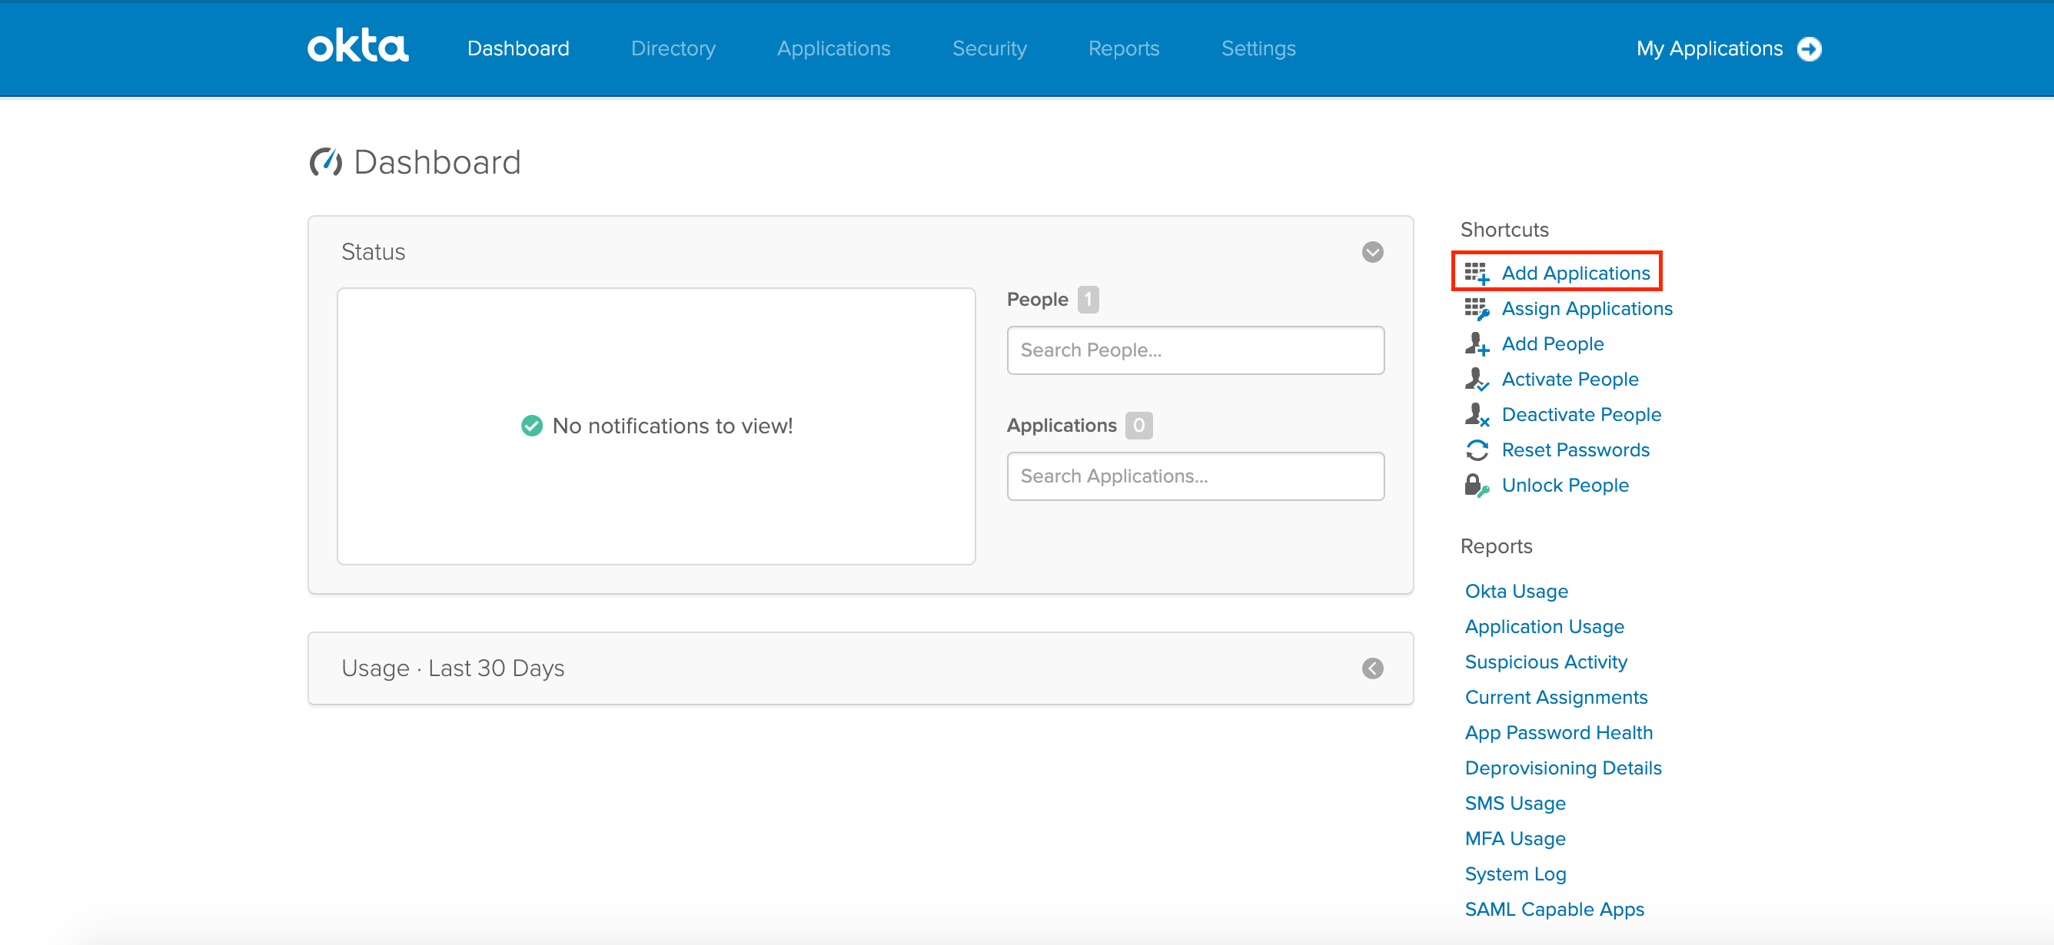
Task: Open the Applications navigation menu
Action: [x=833, y=48]
